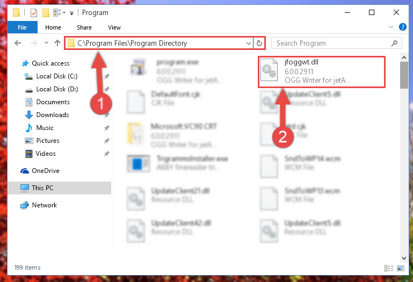
Task: Click the search magnifier icon
Action: coord(394,43)
